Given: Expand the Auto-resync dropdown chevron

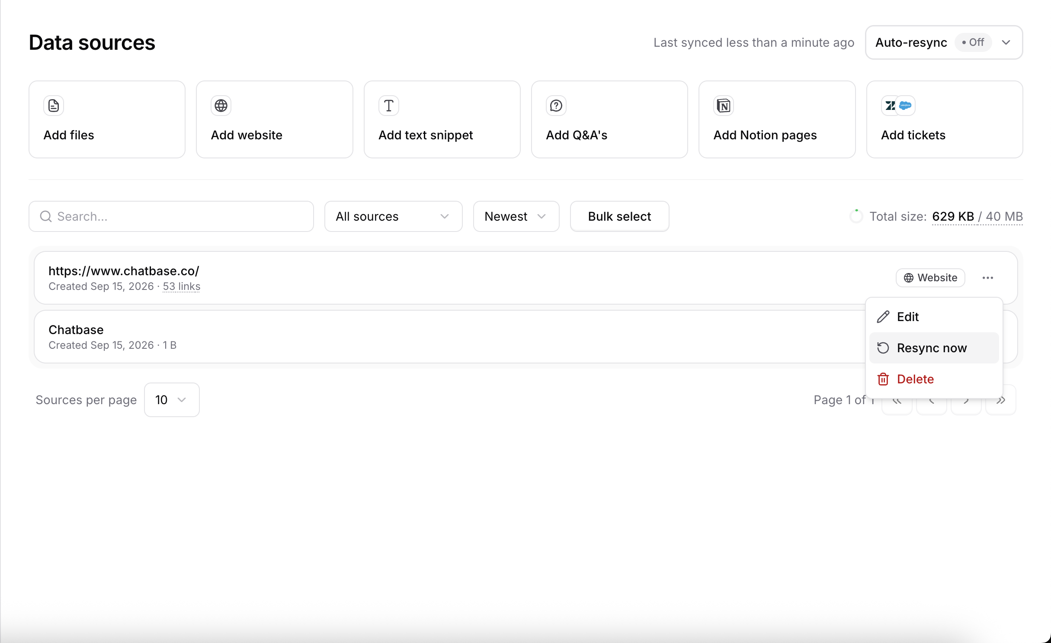Looking at the screenshot, I should (1006, 42).
